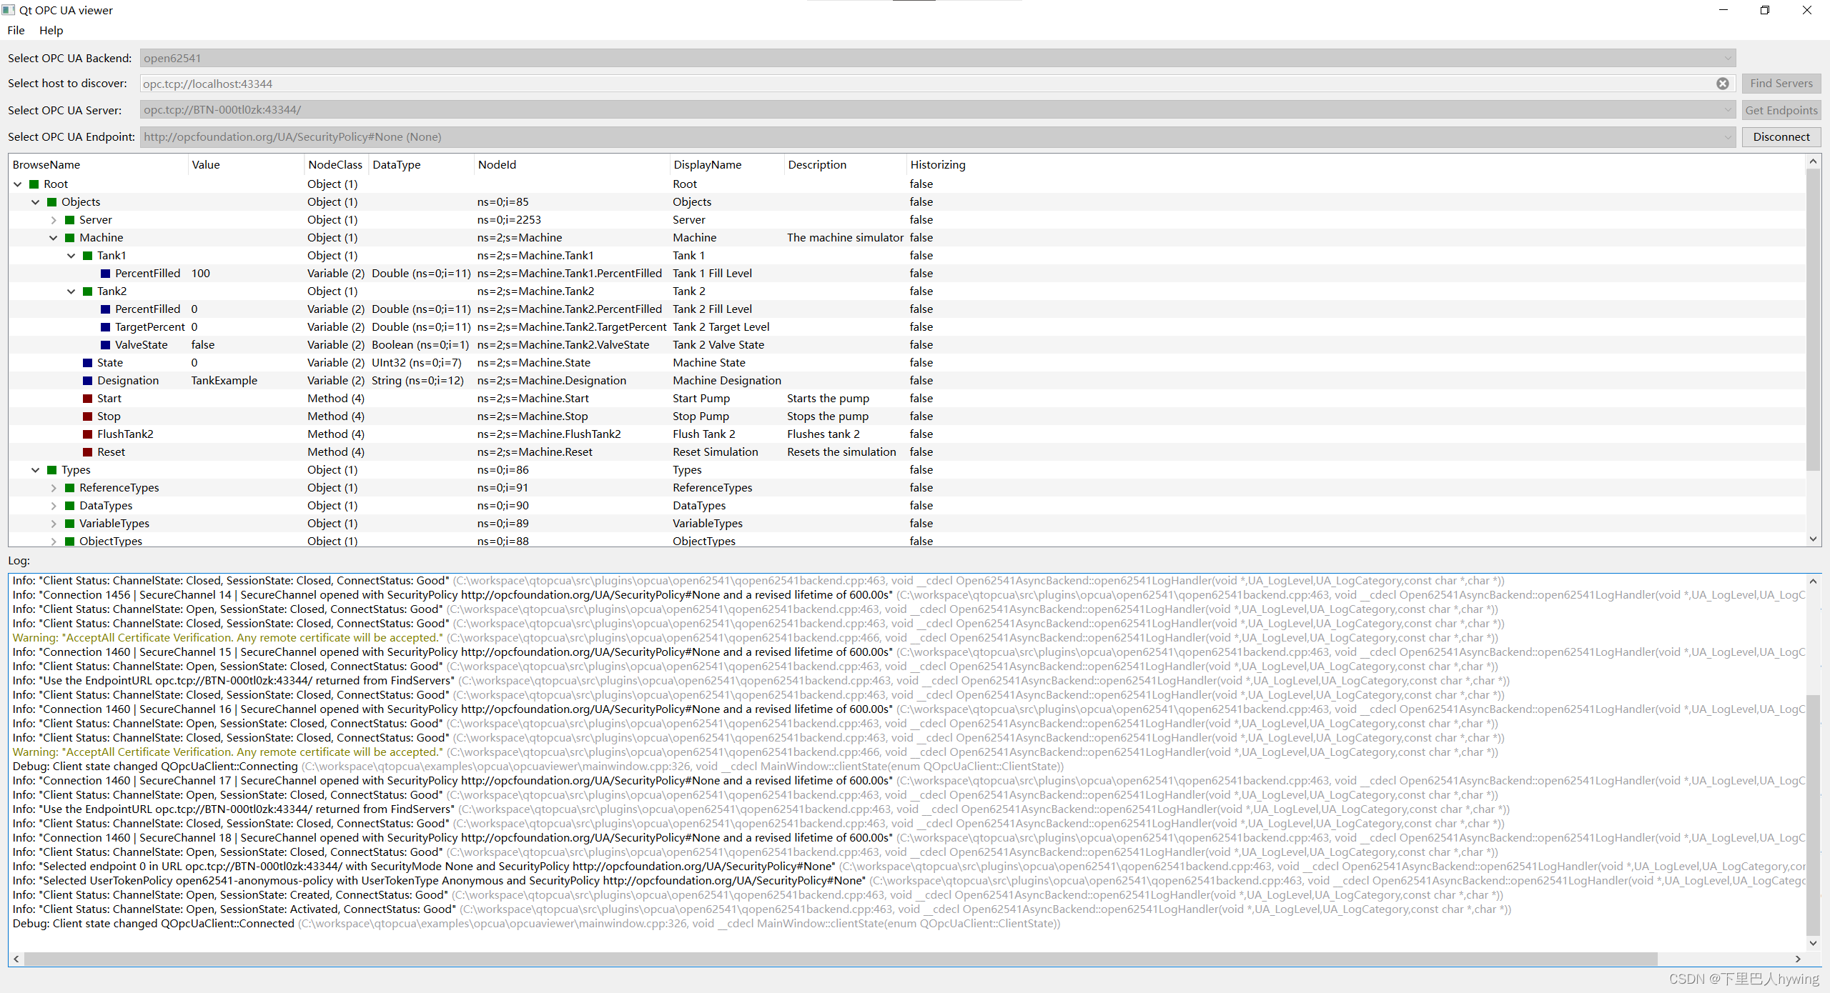This screenshot has height=993, width=1830.
Task: Toggle Tank2 node collapse in tree
Action: (70, 290)
